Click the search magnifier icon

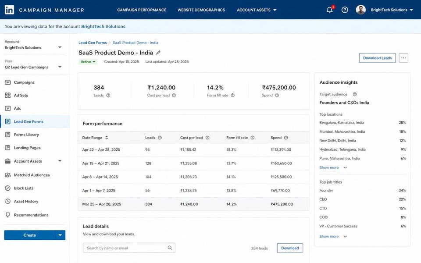pos(170,248)
